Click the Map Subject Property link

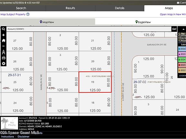pos(13,14)
